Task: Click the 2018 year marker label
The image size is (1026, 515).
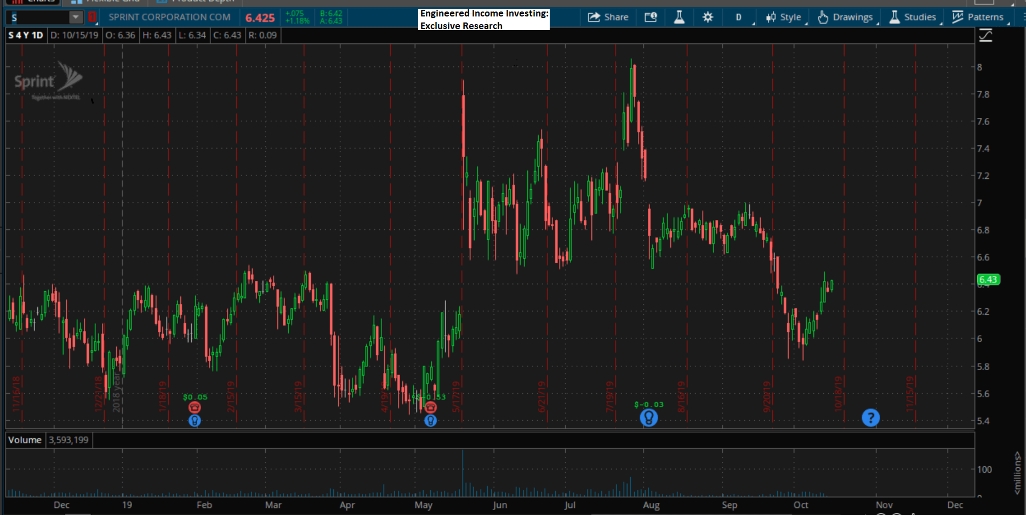Action: (116, 393)
